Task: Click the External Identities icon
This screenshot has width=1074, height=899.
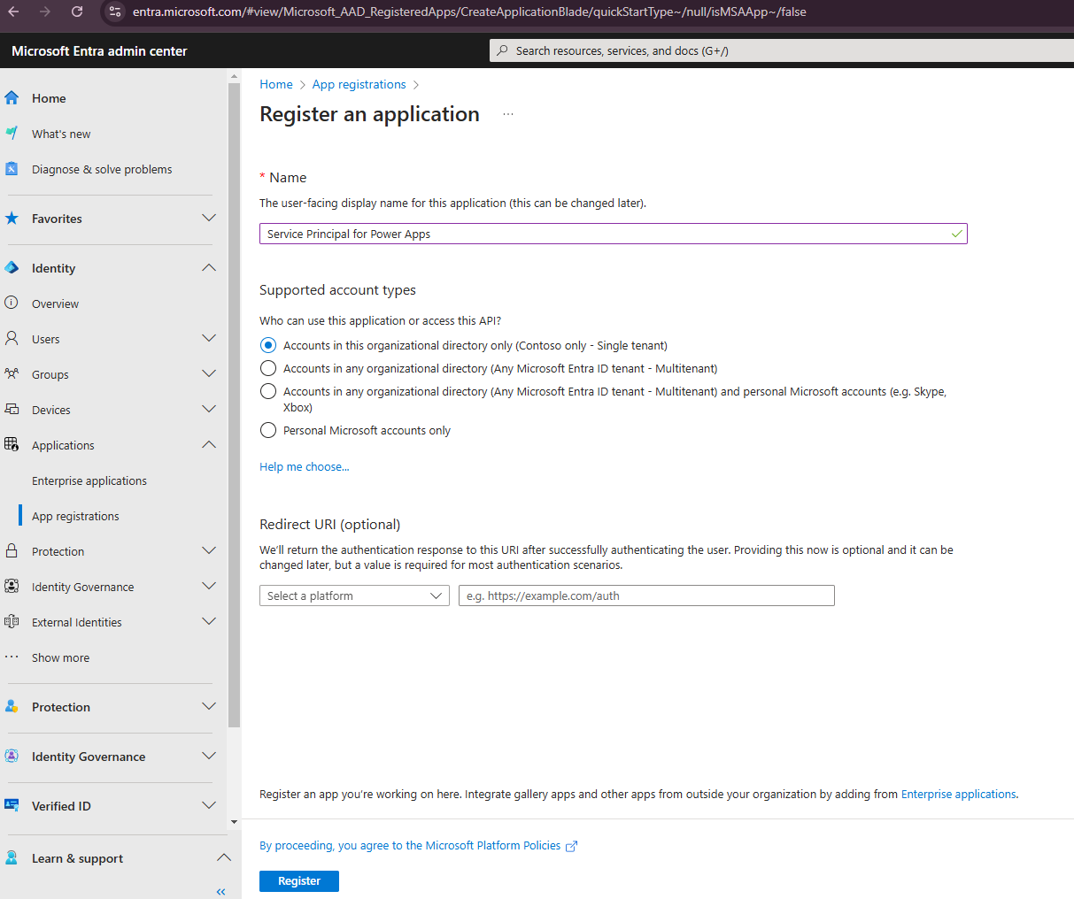Action: click(12, 621)
